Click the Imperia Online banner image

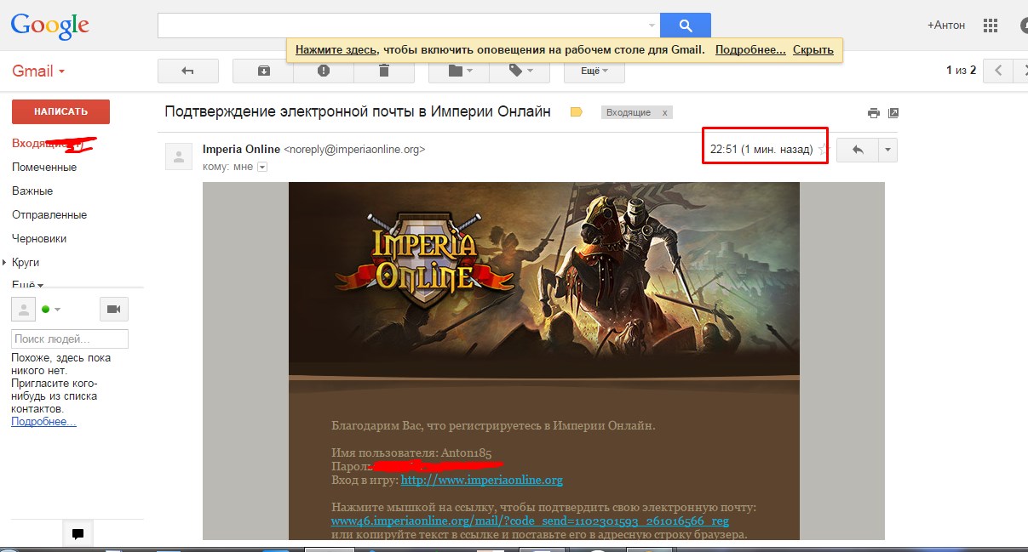coord(543,279)
